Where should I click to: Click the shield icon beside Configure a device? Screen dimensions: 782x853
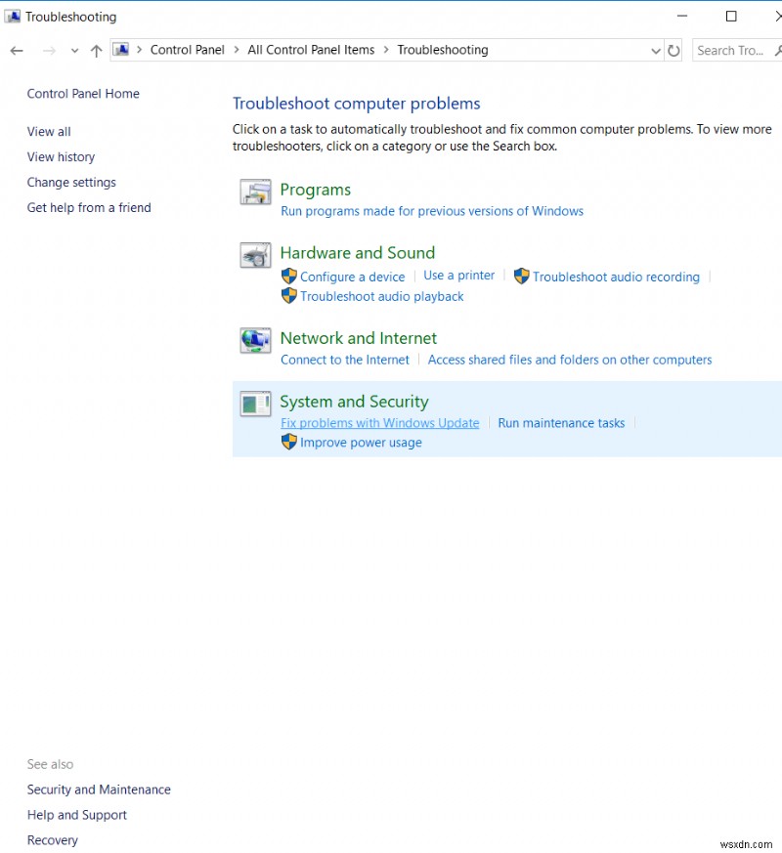tap(289, 277)
